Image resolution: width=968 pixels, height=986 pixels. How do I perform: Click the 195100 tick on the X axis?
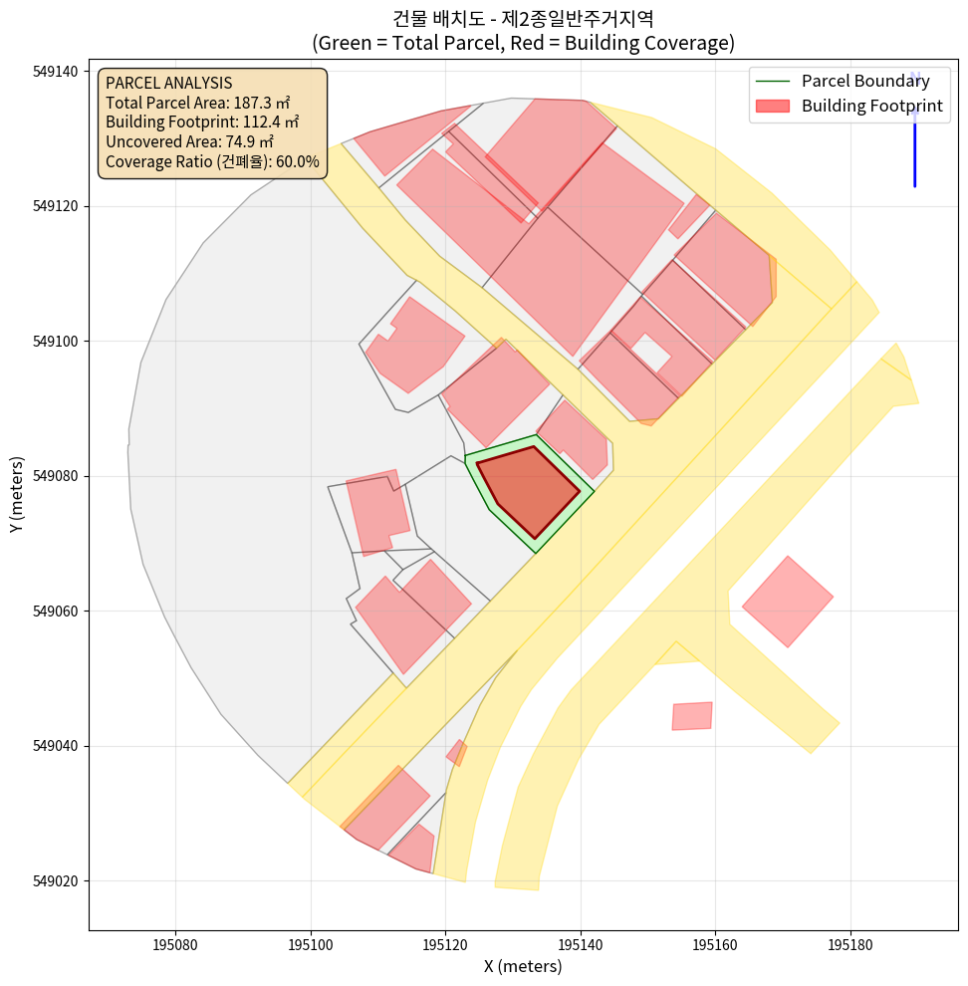[311, 943]
